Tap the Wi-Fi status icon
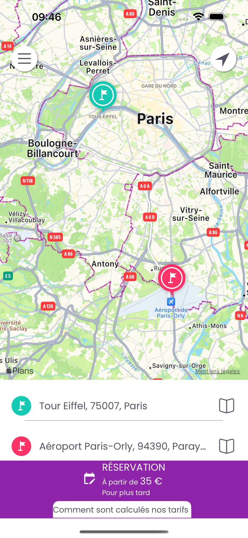 198,17
